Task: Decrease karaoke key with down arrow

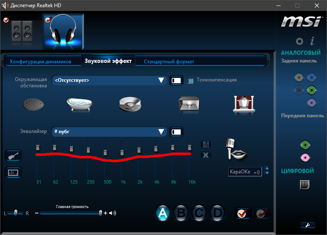Action: (x=267, y=173)
